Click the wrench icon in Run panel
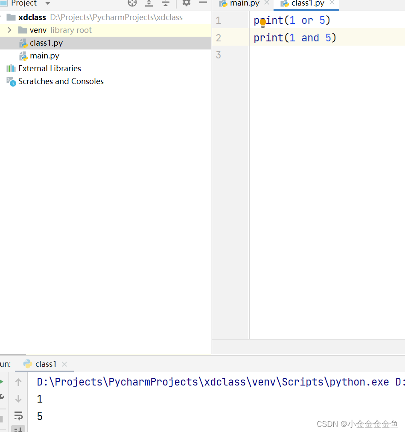This screenshot has width=405, height=432. 2,397
